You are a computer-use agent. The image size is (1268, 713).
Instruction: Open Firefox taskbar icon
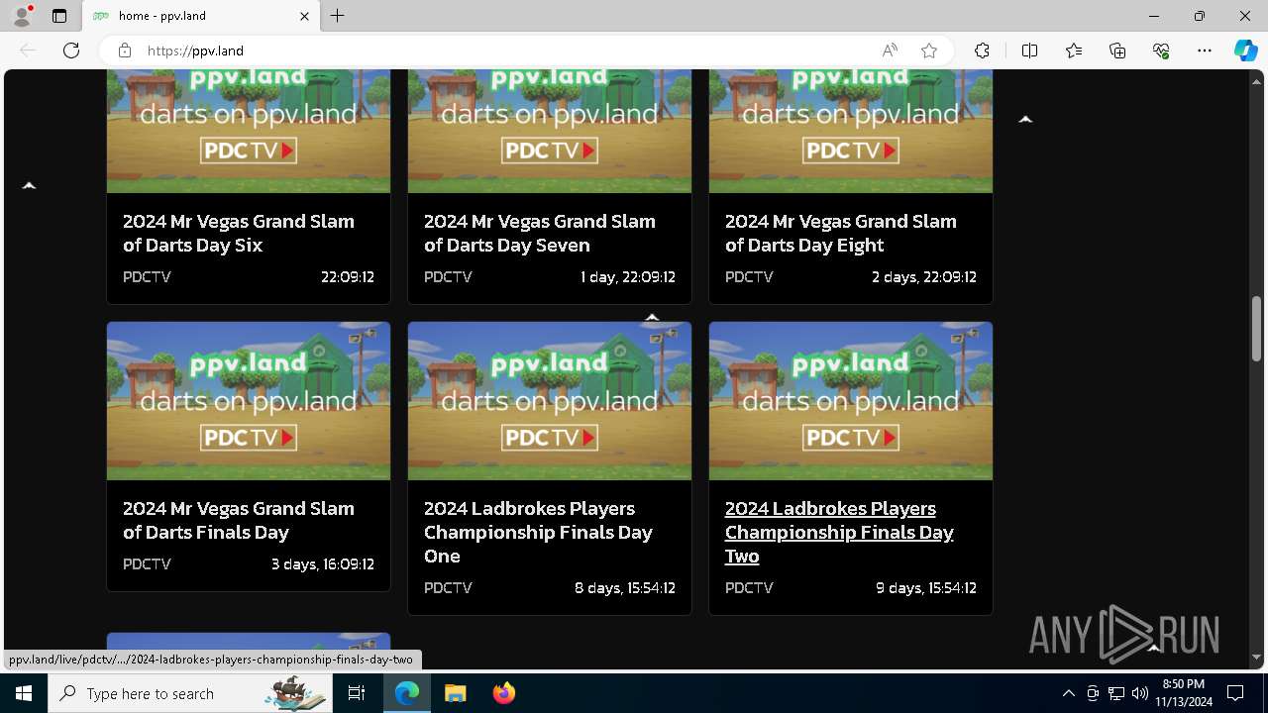[503, 693]
